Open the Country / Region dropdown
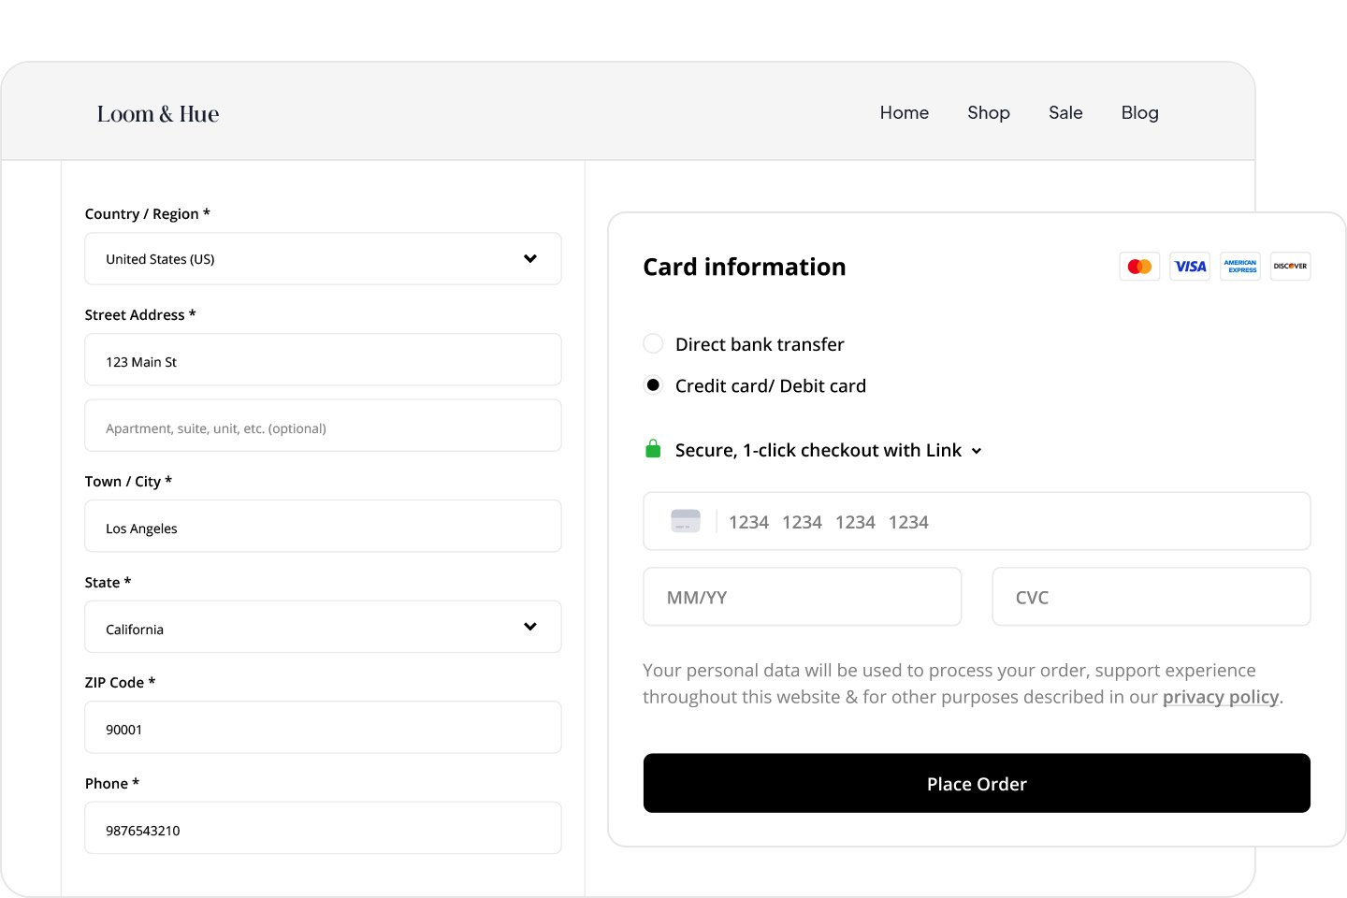This screenshot has width=1347, height=898. (323, 258)
